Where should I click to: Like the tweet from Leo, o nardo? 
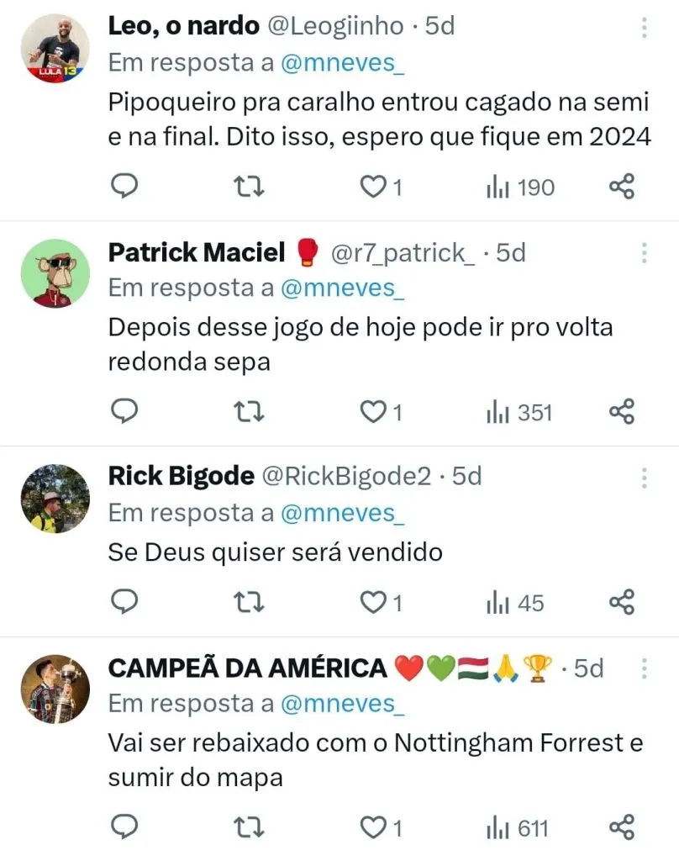pyautogui.click(x=371, y=187)
